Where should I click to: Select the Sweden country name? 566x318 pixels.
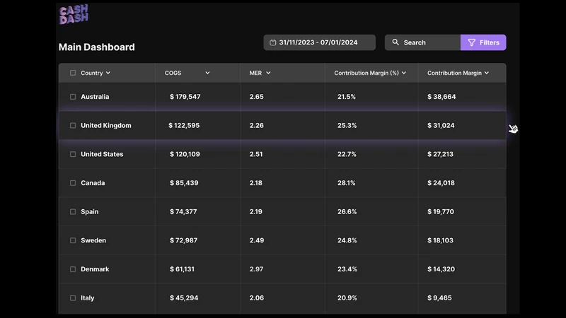[93, 240]
